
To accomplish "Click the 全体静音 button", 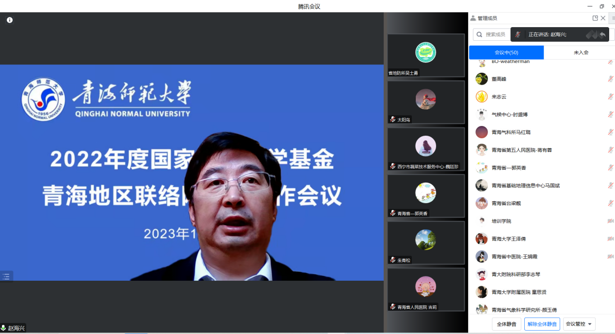I will (x=506, y=324).
